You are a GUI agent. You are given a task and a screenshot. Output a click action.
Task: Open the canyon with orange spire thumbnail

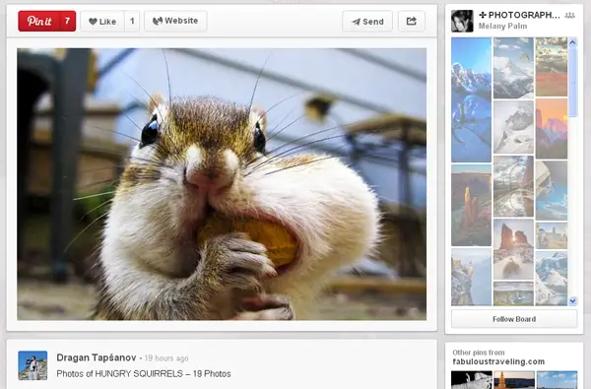tap(471, 205)
